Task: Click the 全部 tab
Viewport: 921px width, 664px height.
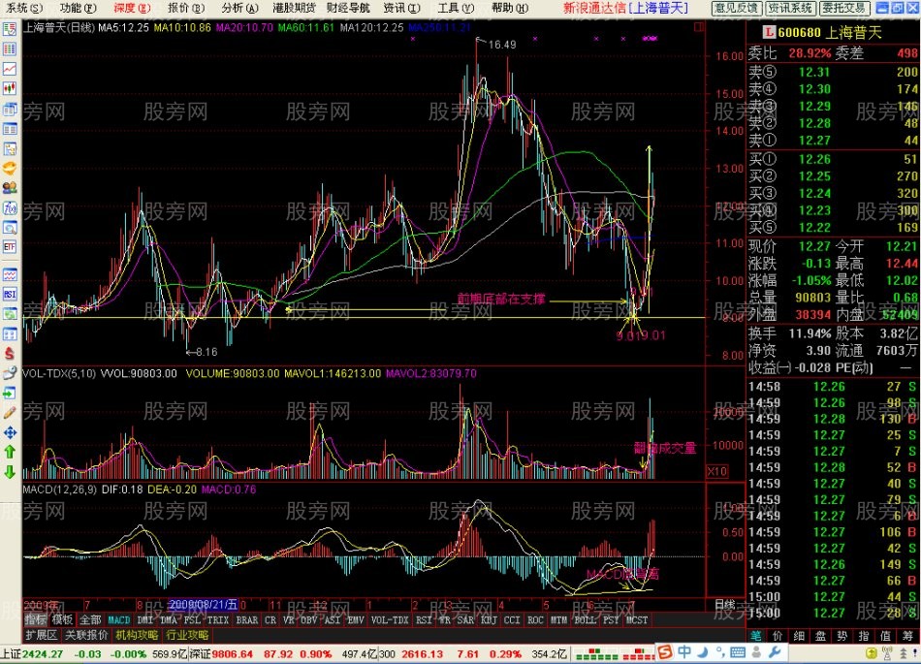Action: click(90, 620)
